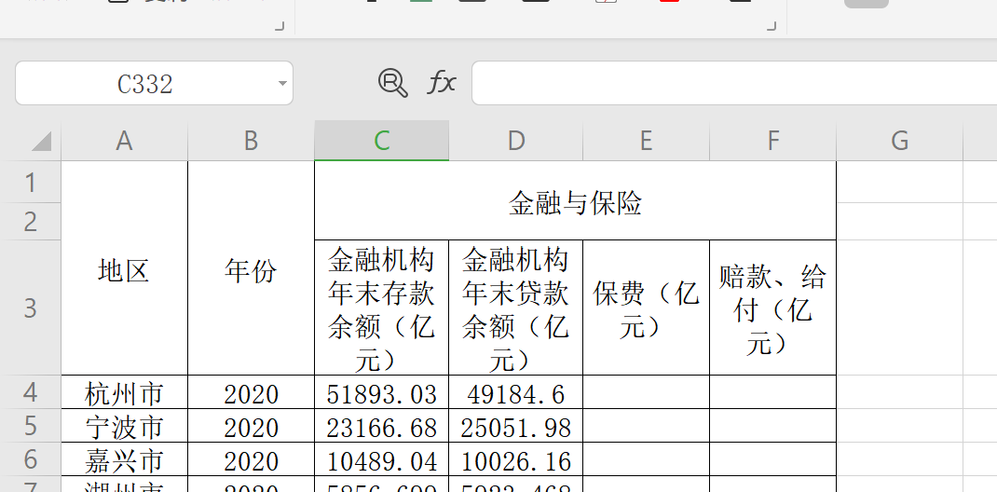This screenshot has width=997, height=492.
Task: Select column C header
Action: point(381,141)
